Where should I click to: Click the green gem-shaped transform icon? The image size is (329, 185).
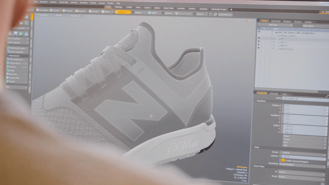pos(21,34)
